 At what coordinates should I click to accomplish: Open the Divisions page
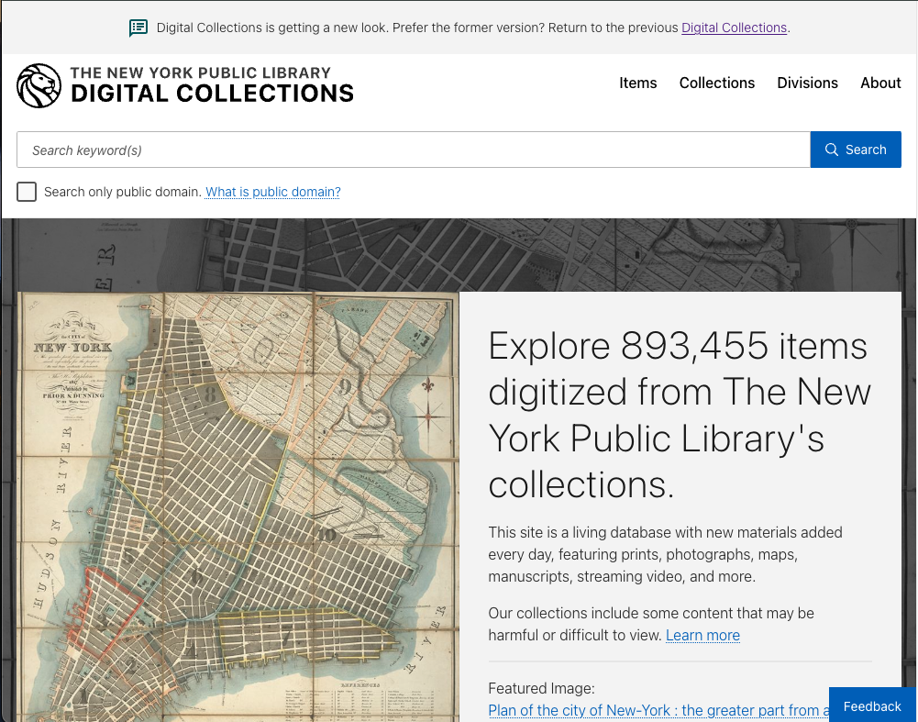coord(807,83)
